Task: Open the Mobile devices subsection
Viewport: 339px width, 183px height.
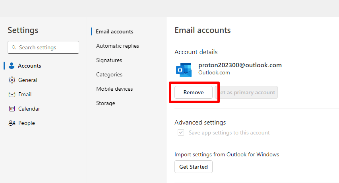Action: (114, 89)
